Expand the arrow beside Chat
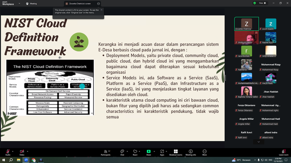Image resolution: width=291 pixels, height=163 pixels. pos(127,151)
